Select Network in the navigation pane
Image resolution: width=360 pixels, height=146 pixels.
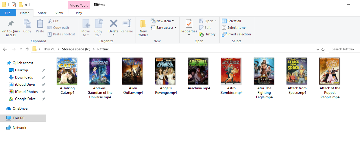click(19, 128)
